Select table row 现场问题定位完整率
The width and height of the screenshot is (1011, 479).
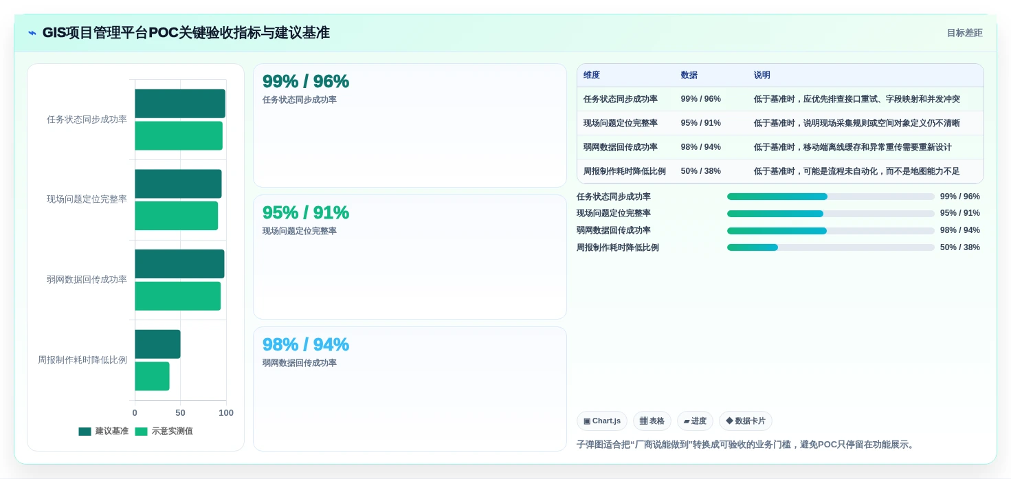(x=780, y=123)
